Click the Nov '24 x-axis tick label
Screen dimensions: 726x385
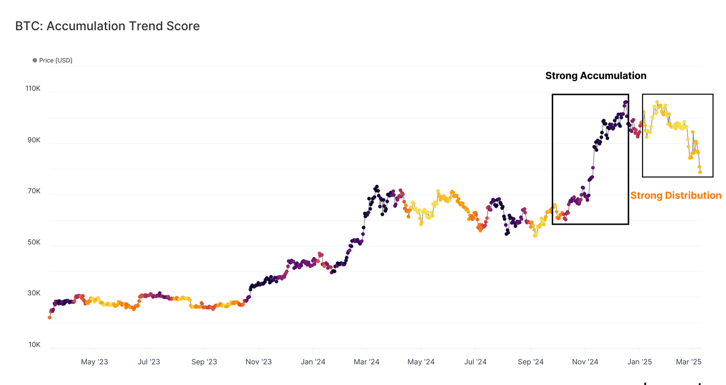[585, 362]
